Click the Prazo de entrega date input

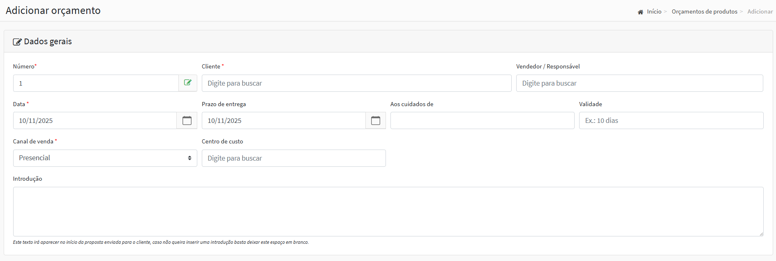(284, 120)
